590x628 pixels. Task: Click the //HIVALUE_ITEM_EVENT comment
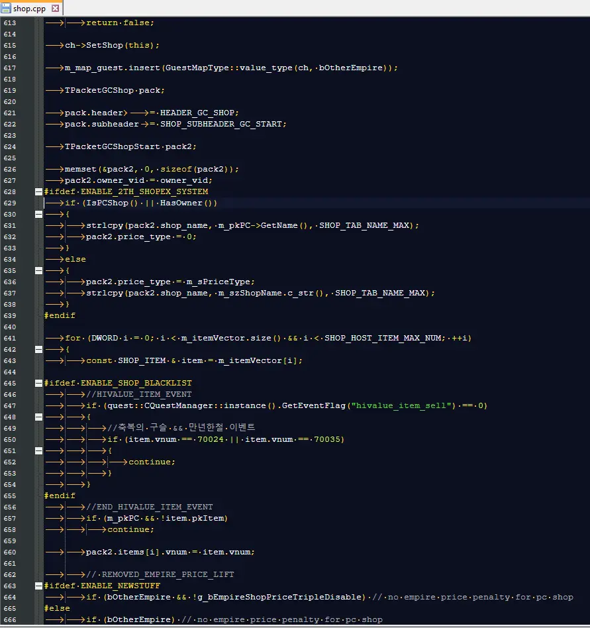click(139, 395)
